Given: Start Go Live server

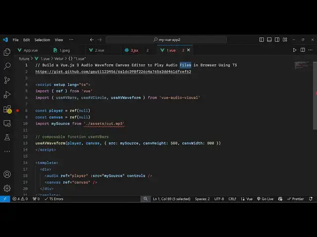Looking at the screenshot, I should click(x=265, y=199).
